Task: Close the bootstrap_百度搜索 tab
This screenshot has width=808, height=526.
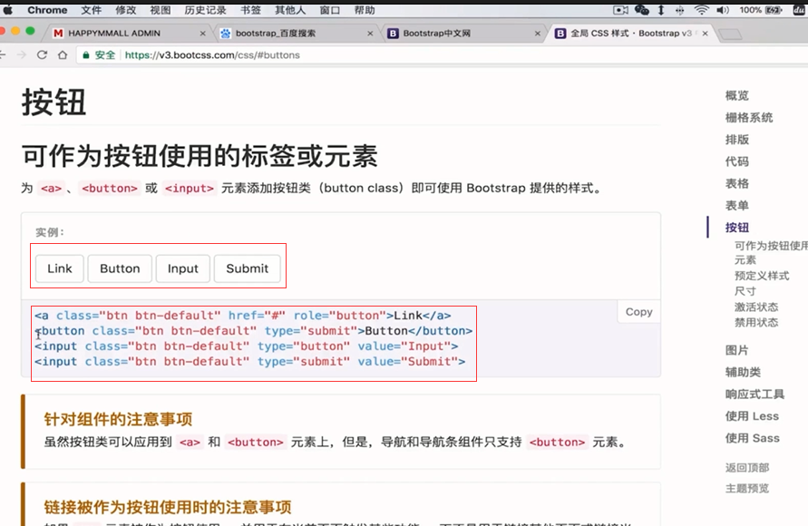Action: point(370,34)
